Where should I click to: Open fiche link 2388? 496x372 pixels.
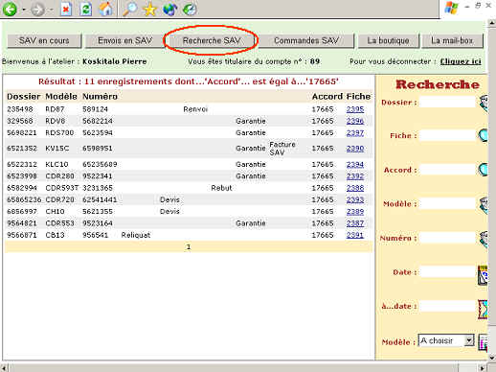pos(355,188)
